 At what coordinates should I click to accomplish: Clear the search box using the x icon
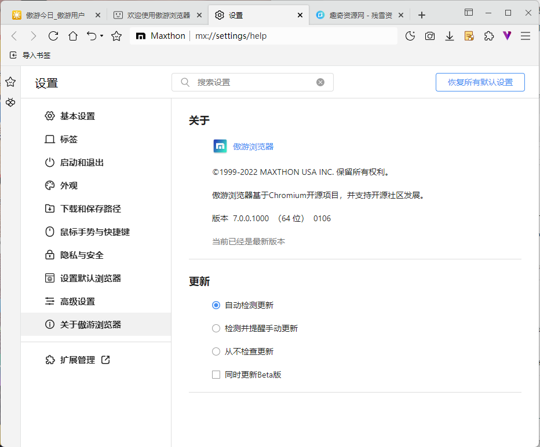coord(320,82)
